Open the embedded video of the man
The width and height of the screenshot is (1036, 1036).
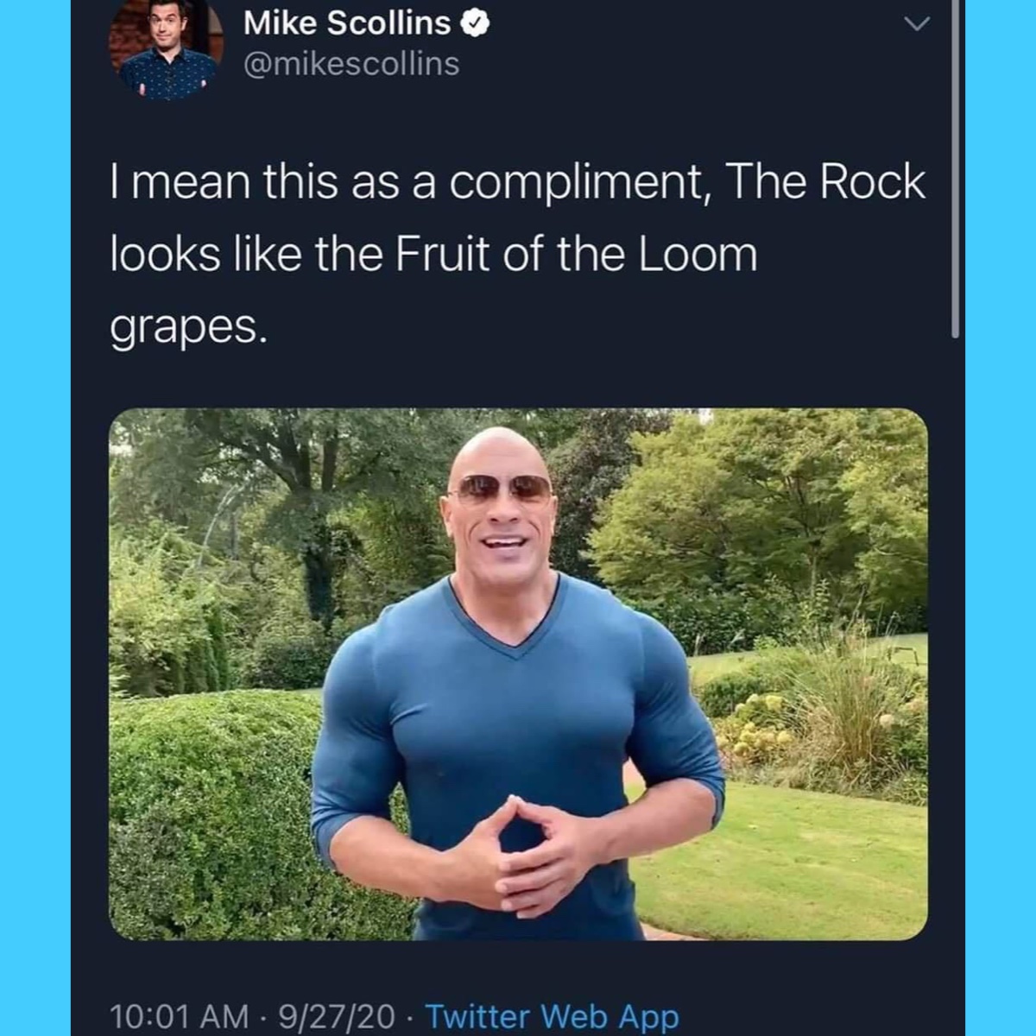click(x=518, y=673)
